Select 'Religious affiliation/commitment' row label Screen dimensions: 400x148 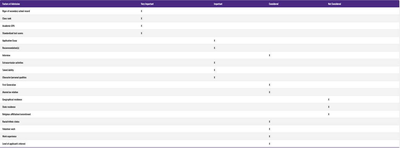(x=16, y=115)
